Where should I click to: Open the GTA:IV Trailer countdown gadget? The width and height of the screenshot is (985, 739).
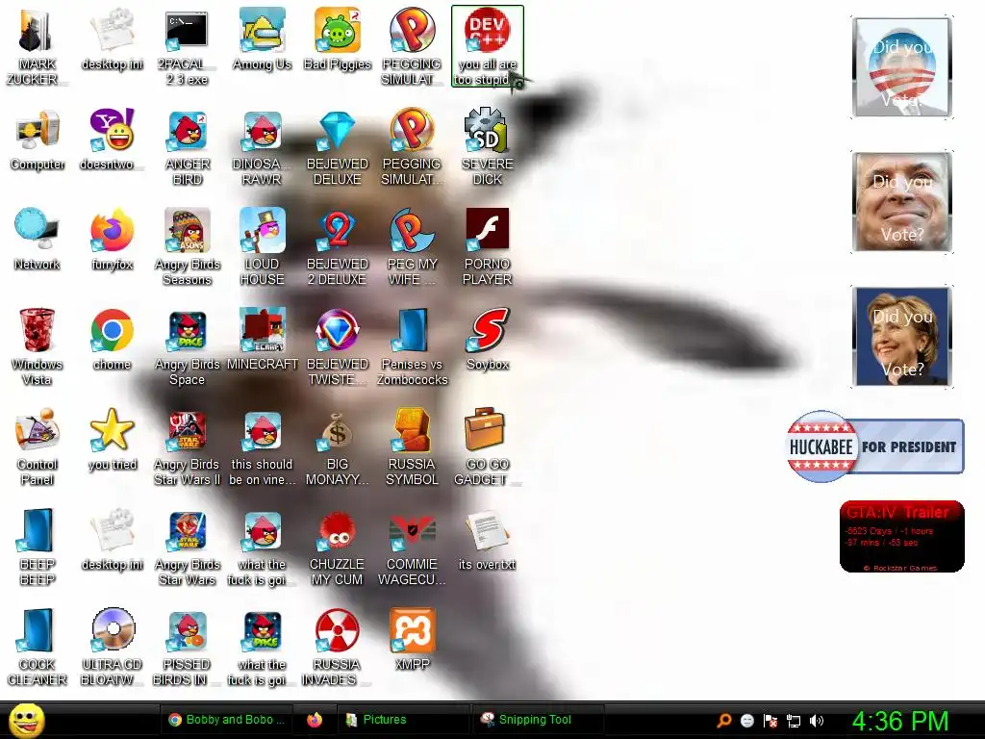tap(901, 536)
